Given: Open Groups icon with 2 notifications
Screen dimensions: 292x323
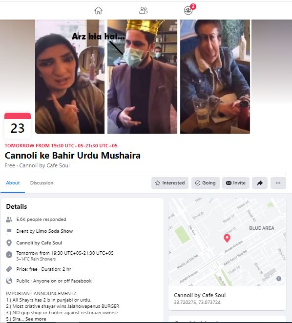Looking at the screenshot, I should click(x=188, y=10).
